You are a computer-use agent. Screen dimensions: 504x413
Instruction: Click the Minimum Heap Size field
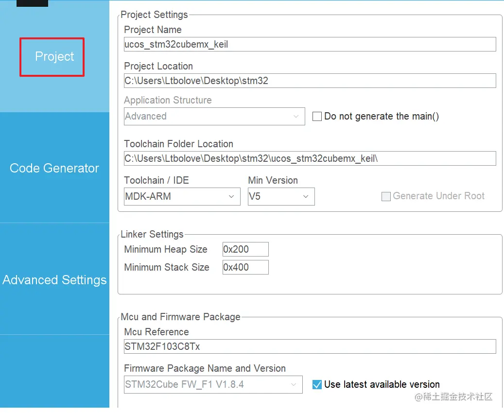(245, 249)
